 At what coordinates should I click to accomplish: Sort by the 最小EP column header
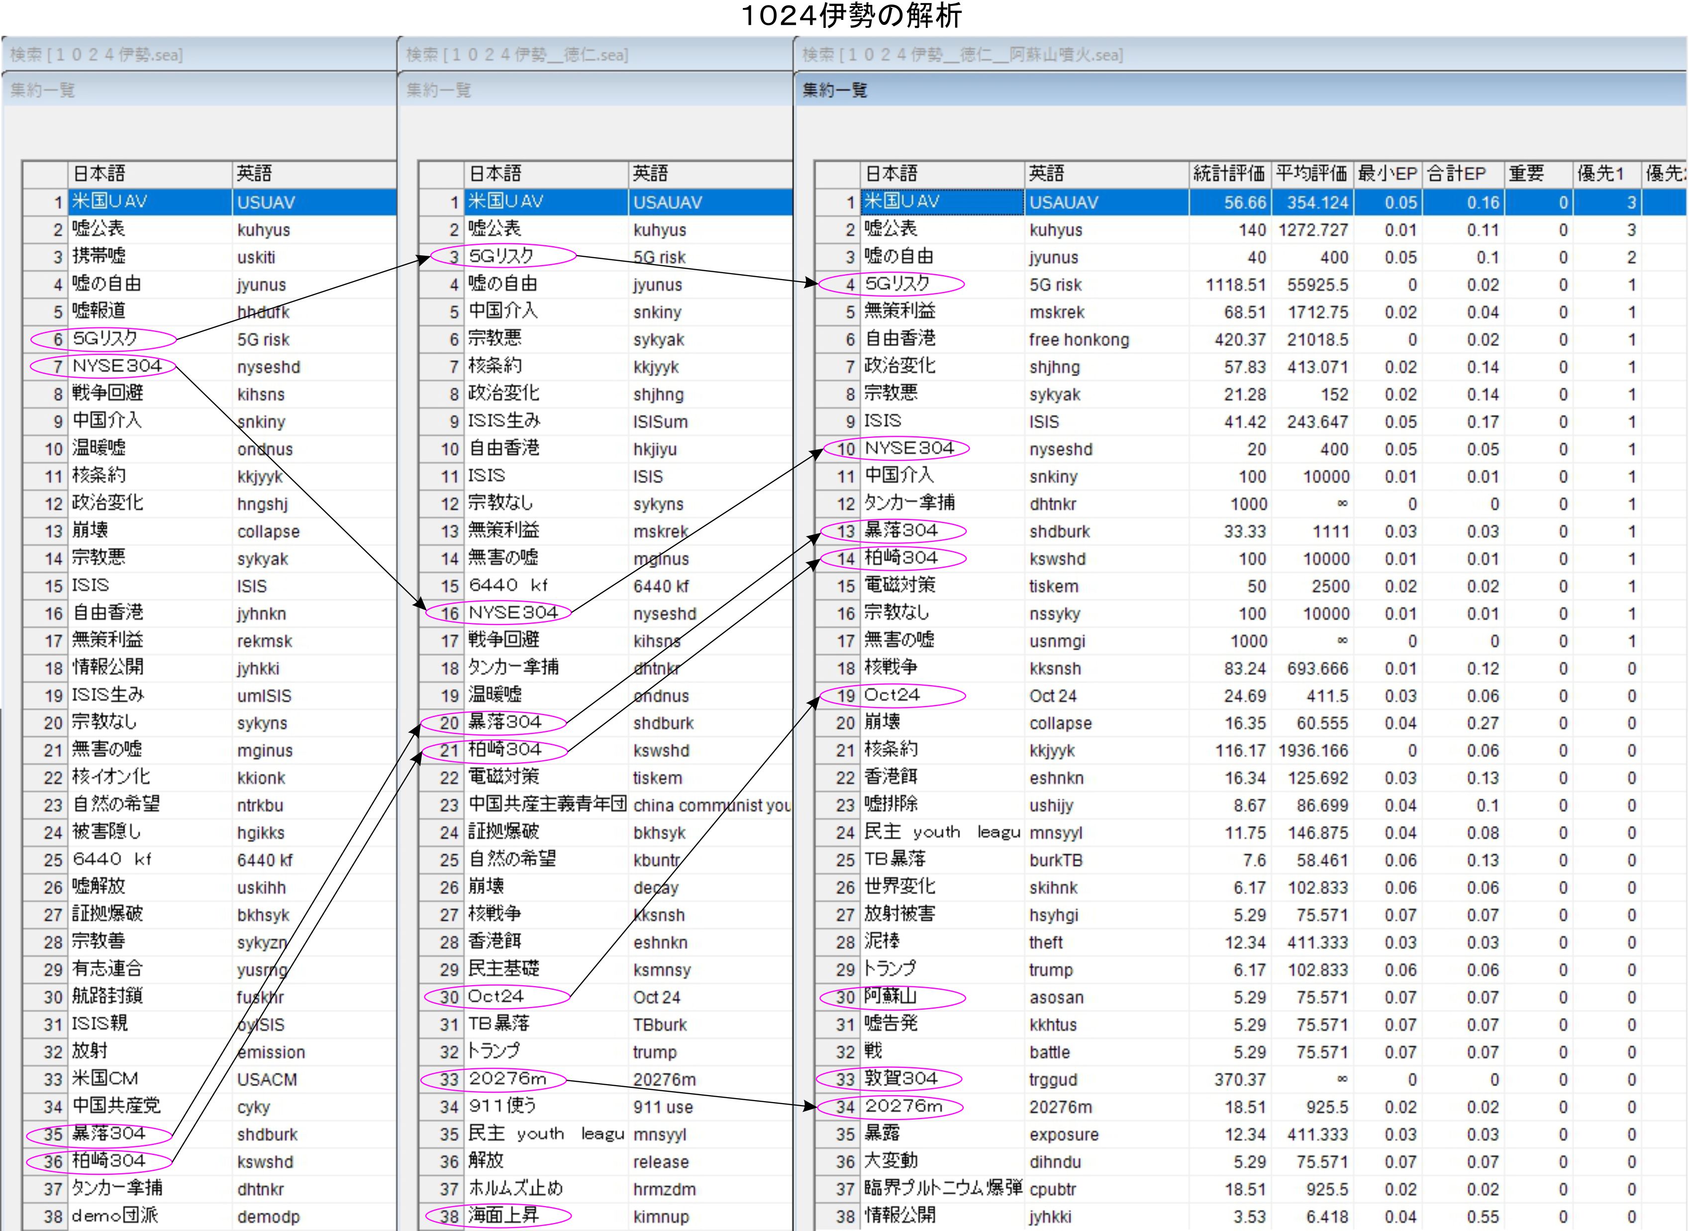pos(1387,174)
